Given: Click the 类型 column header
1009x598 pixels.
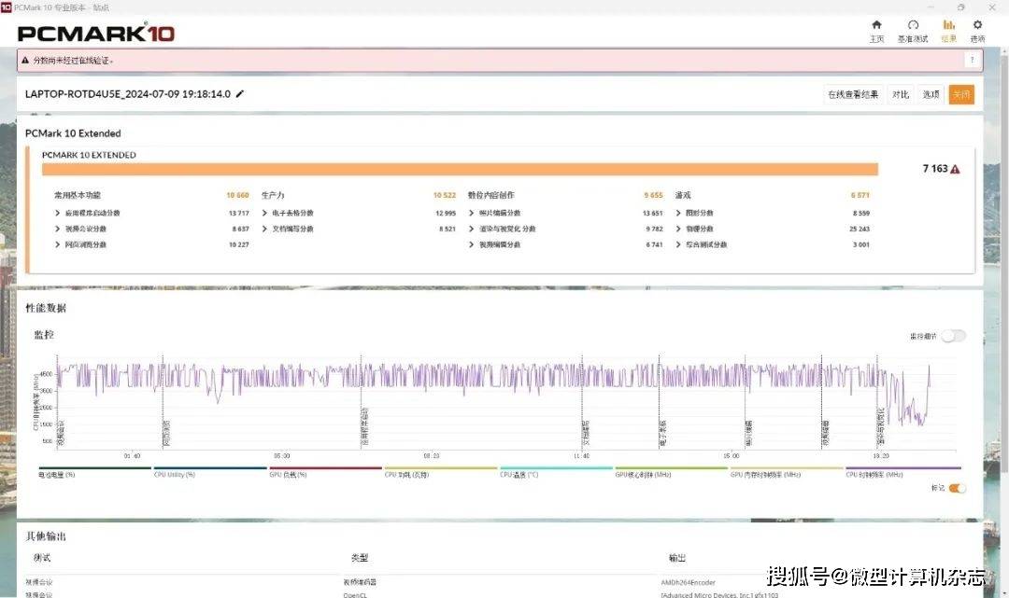Looking at the screenshot, I should point(360,558).
